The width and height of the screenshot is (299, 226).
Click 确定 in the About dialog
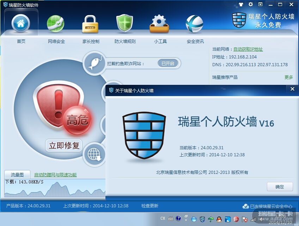pos(280,187)
